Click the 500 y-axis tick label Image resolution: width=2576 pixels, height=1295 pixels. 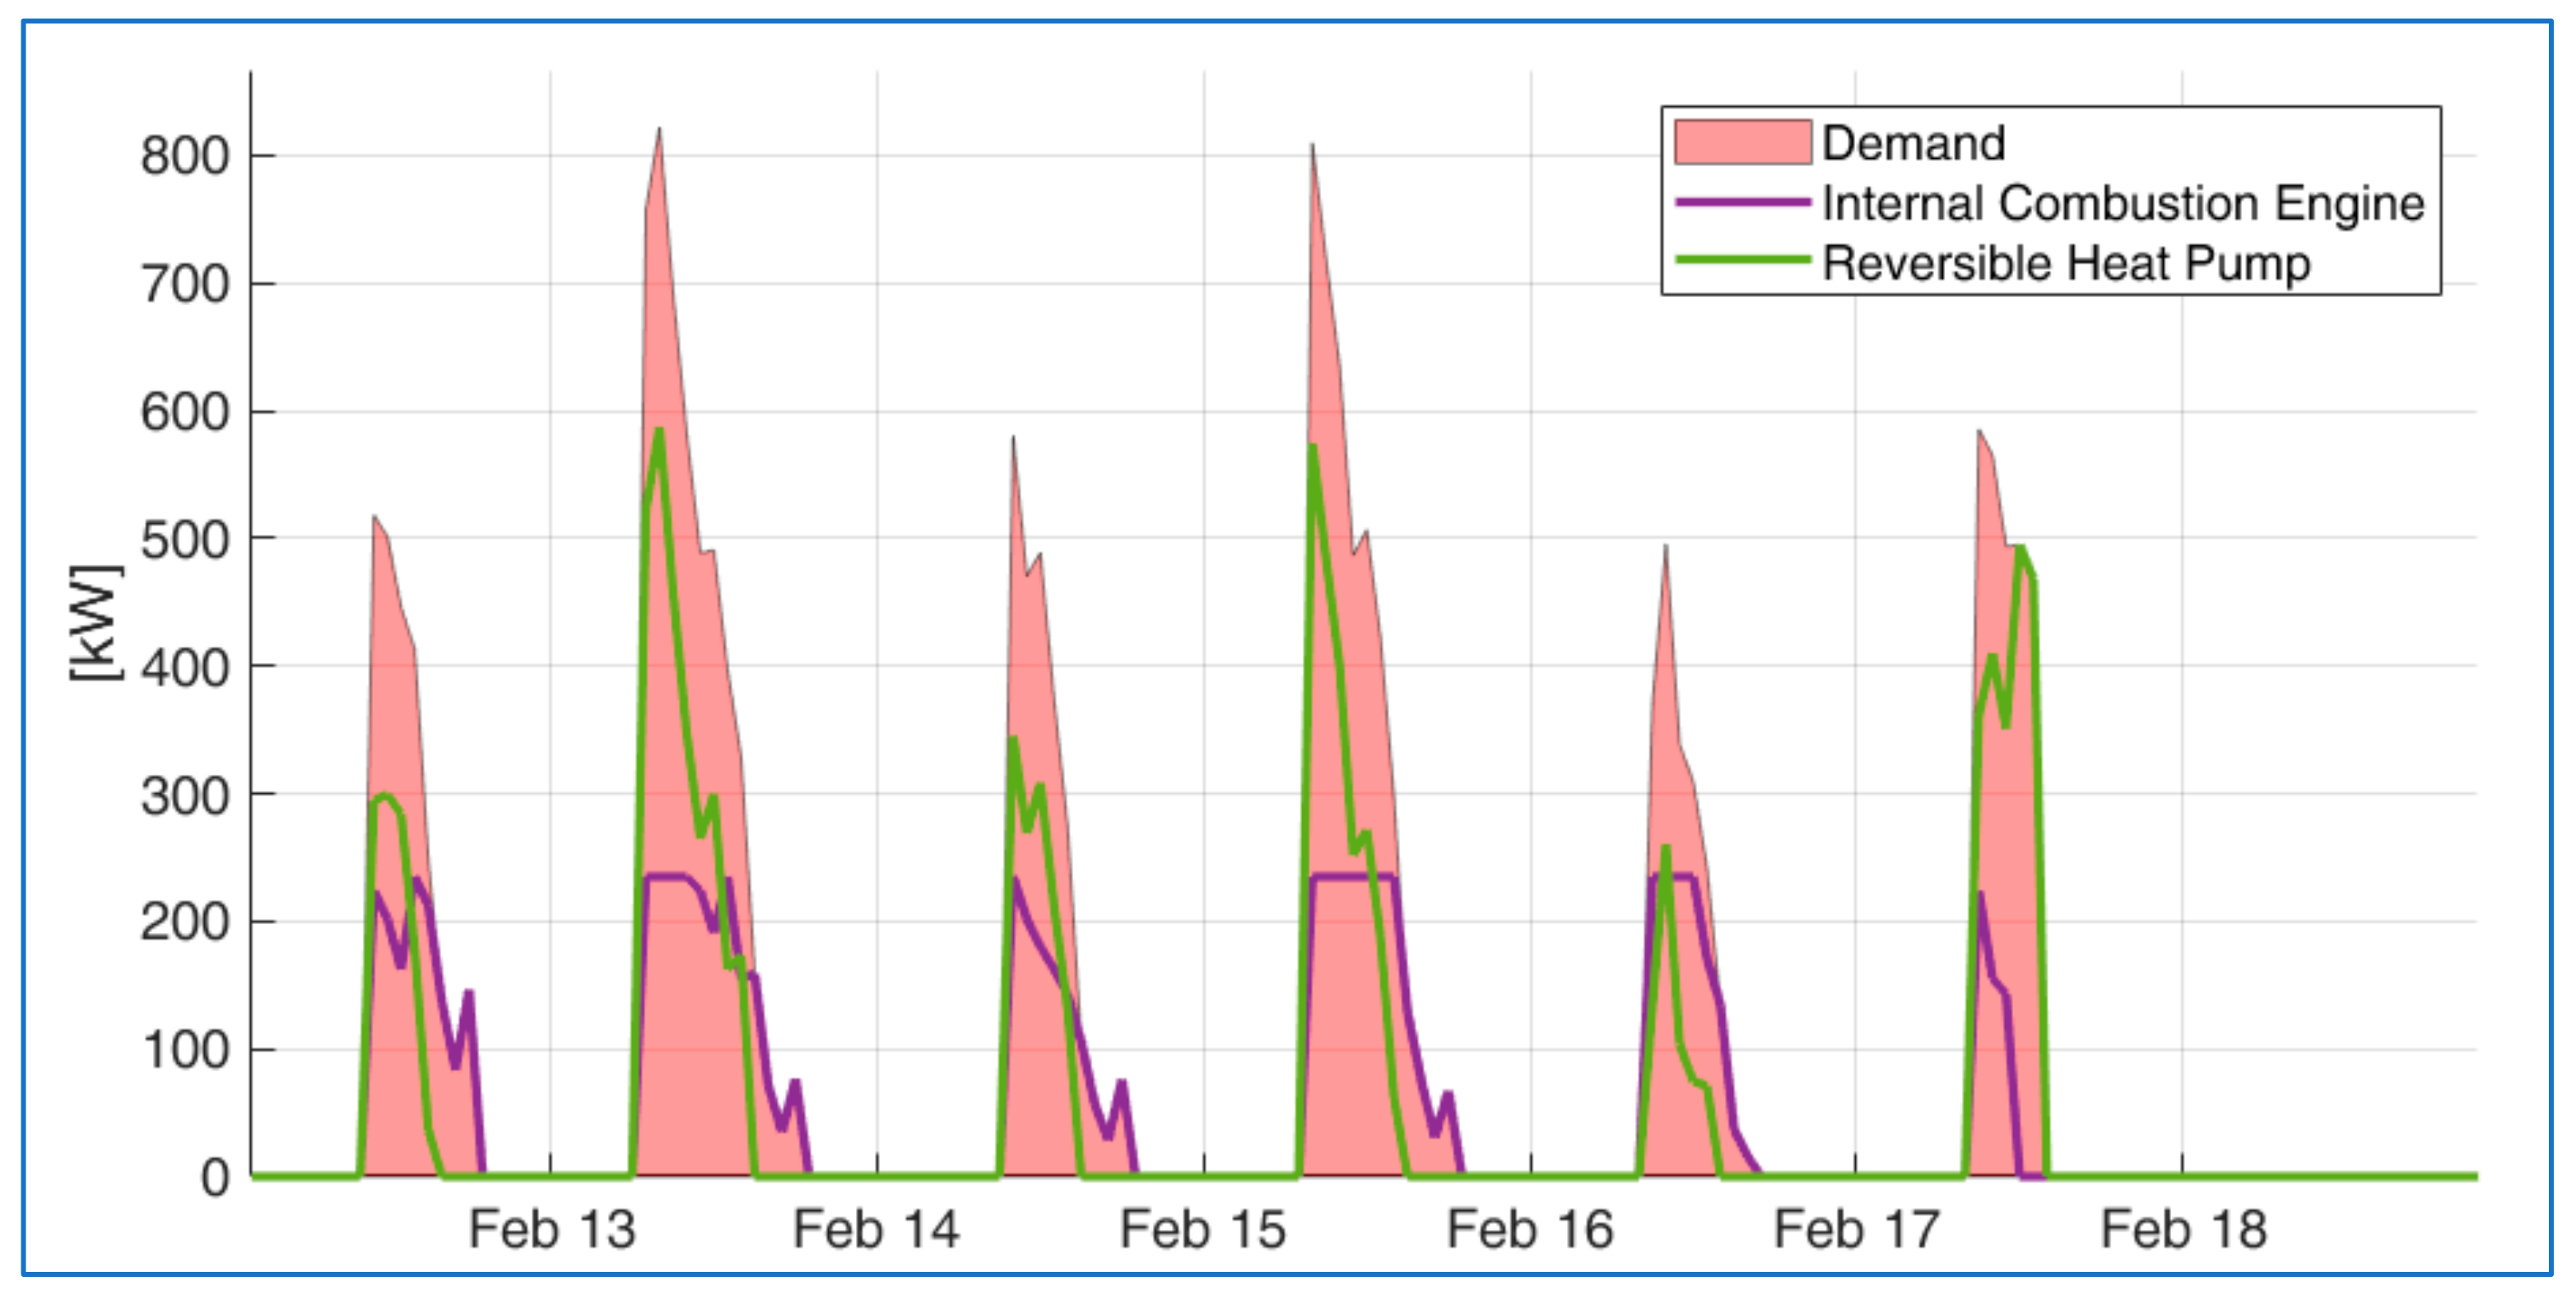185,540
